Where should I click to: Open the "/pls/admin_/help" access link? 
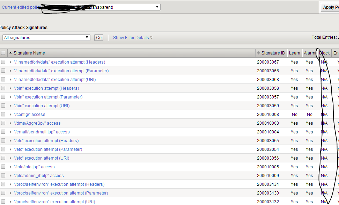(x=39, y=176)
